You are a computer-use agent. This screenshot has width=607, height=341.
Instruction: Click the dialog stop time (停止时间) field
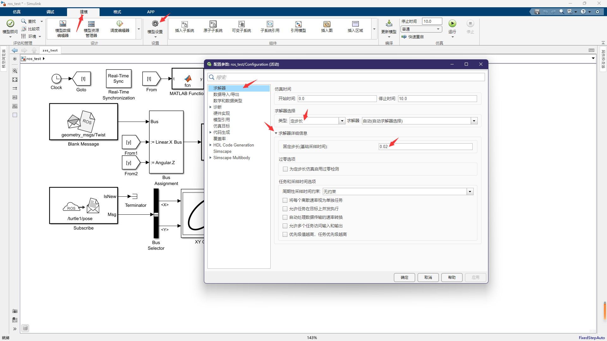click(437, 99)
